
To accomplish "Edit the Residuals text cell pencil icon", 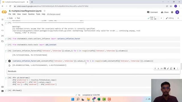I will [x=168, y=69].
